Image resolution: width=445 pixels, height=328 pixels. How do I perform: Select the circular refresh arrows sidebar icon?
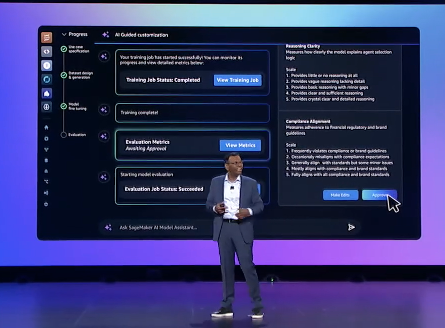tap(46, 79)
